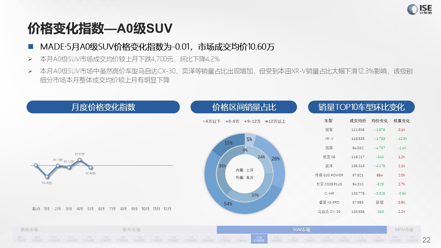
Task: Click the 3.5% weight change value
Action: click(x=402, y=202)
